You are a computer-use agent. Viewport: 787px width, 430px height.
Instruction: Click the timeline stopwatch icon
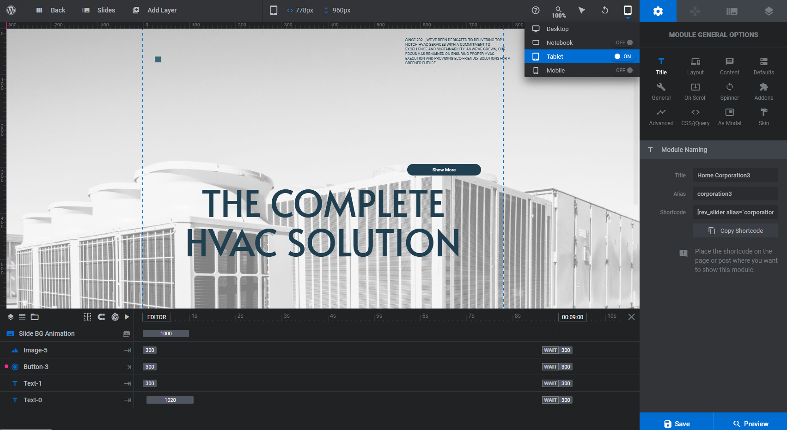tap(115, 317)
